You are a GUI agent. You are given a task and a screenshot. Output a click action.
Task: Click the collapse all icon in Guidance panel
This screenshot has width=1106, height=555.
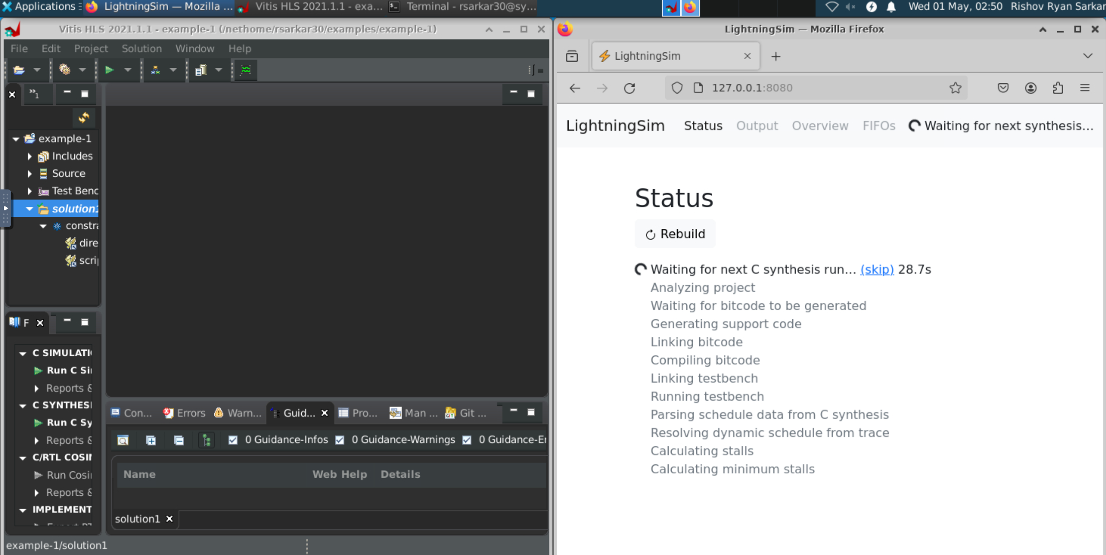178,440
